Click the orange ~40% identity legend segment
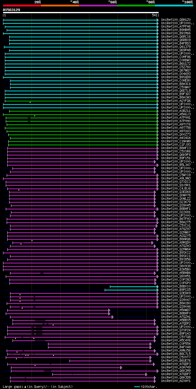This screenshot has width=196, height=389. pos(60,6)
